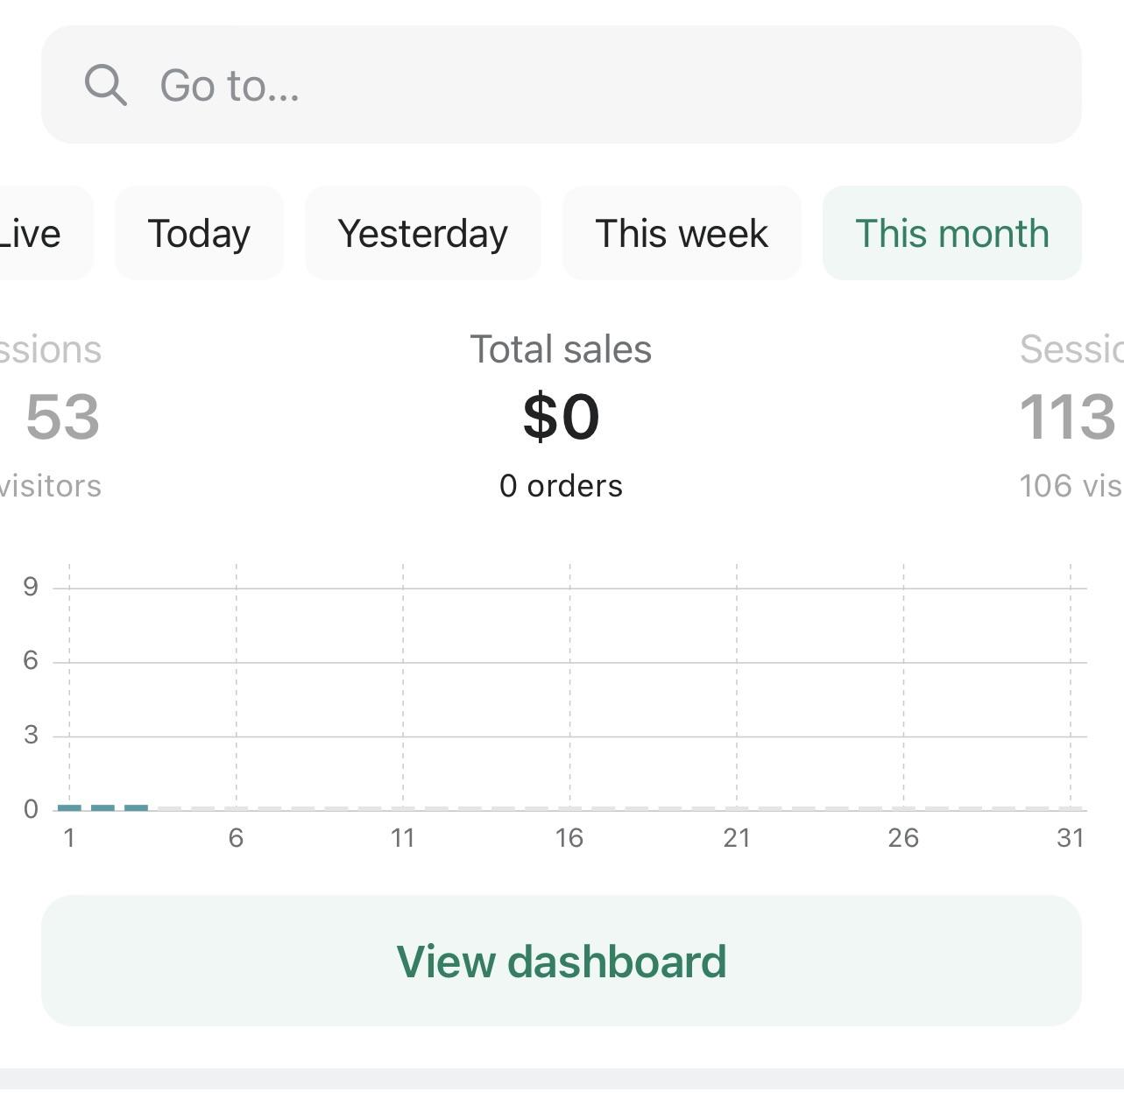The image size is (1124, 1099).
Task: Select the Yesterday time filter
Action: tap(422, 233)
